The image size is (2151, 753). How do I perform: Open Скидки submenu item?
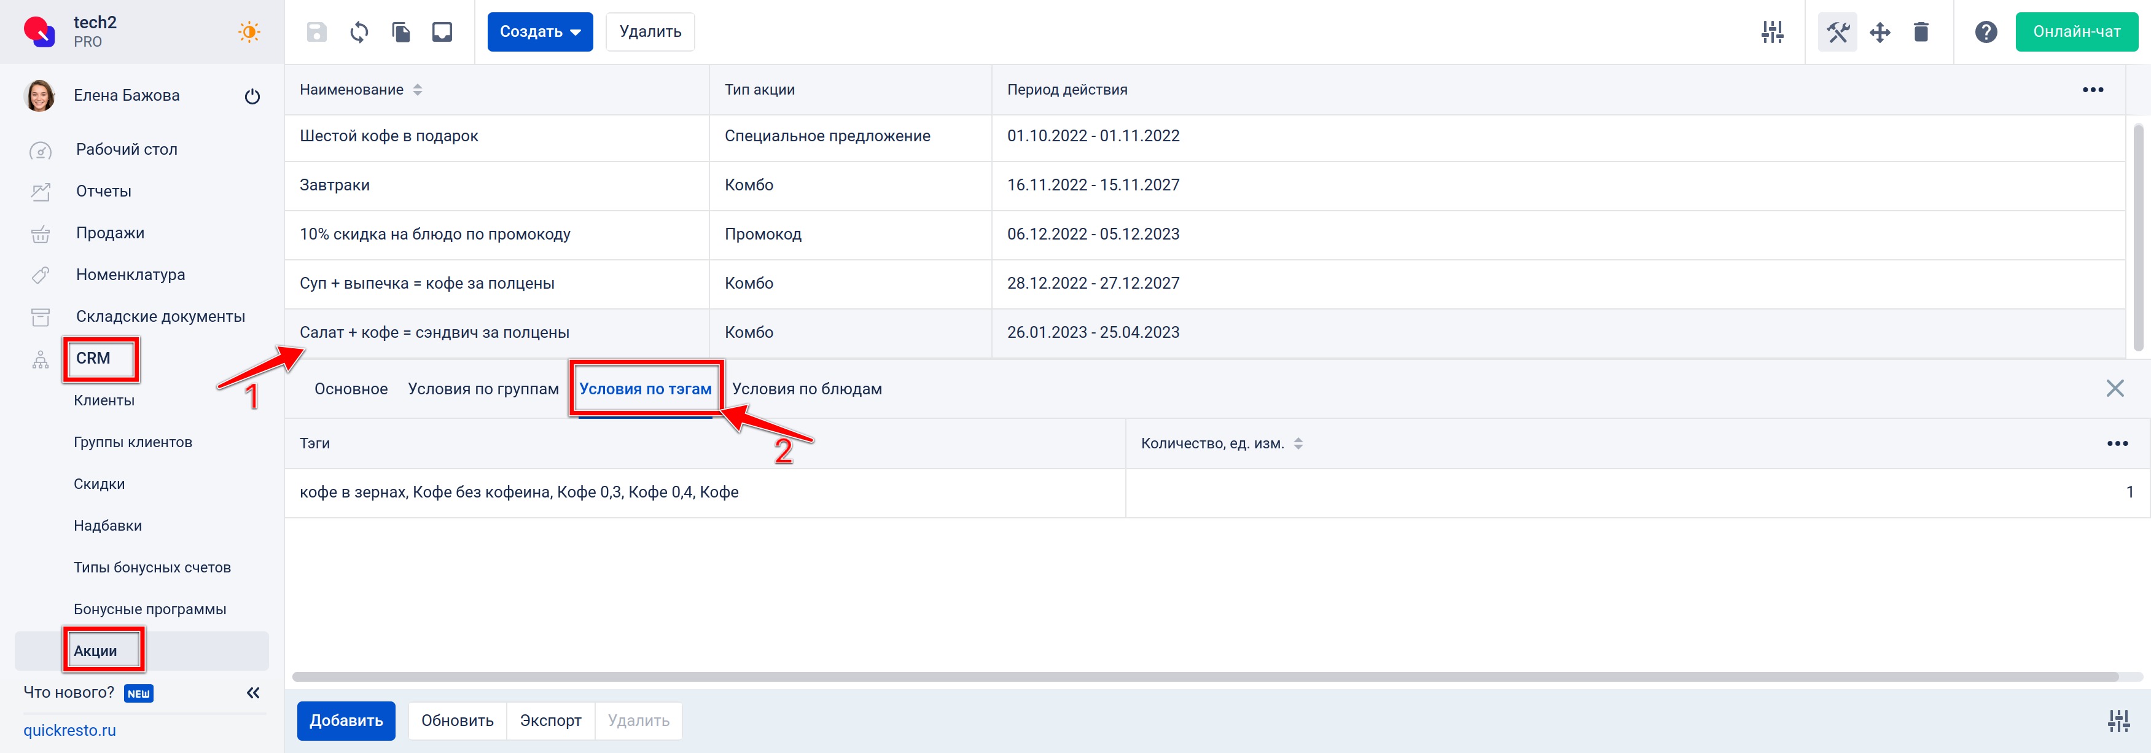(100, 484)
